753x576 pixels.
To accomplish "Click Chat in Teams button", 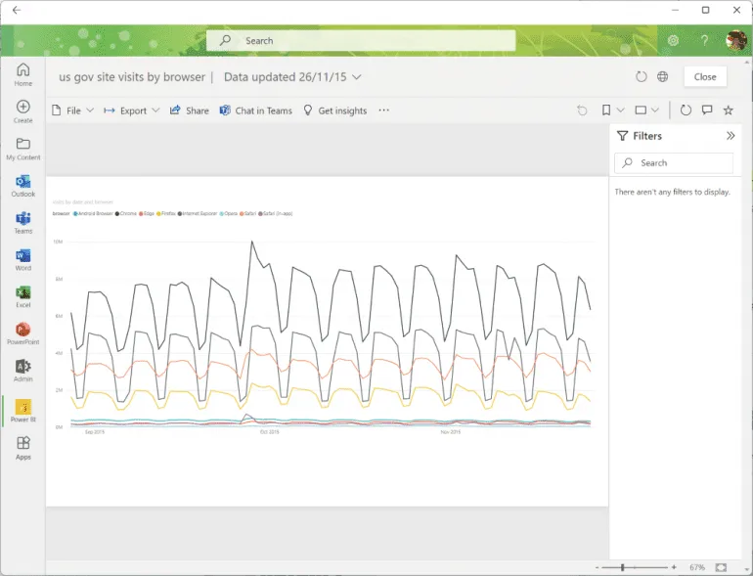I will pyautogui.click(x=254, y=111).
